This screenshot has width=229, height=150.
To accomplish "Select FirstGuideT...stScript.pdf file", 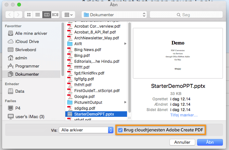I will click(96, 90).
